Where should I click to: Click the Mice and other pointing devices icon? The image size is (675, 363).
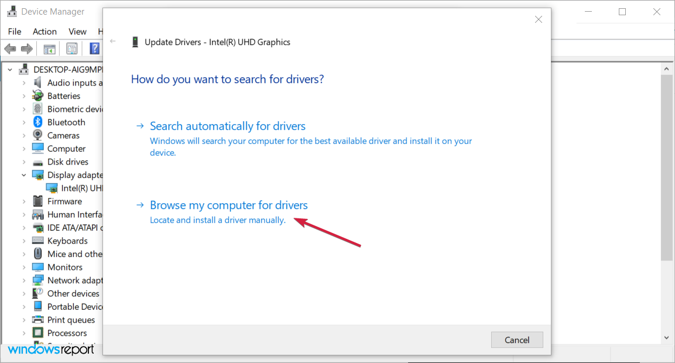point(38,254)
